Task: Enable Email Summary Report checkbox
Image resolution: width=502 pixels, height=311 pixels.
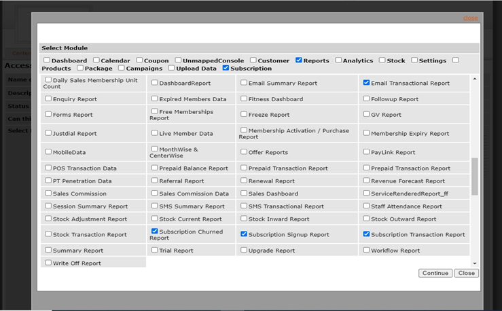Action: point(244,83)
